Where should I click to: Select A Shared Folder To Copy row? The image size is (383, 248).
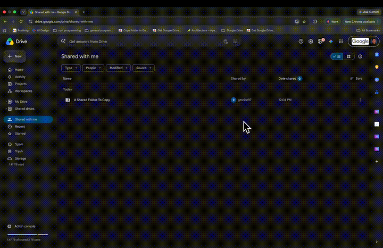[214, 100]
